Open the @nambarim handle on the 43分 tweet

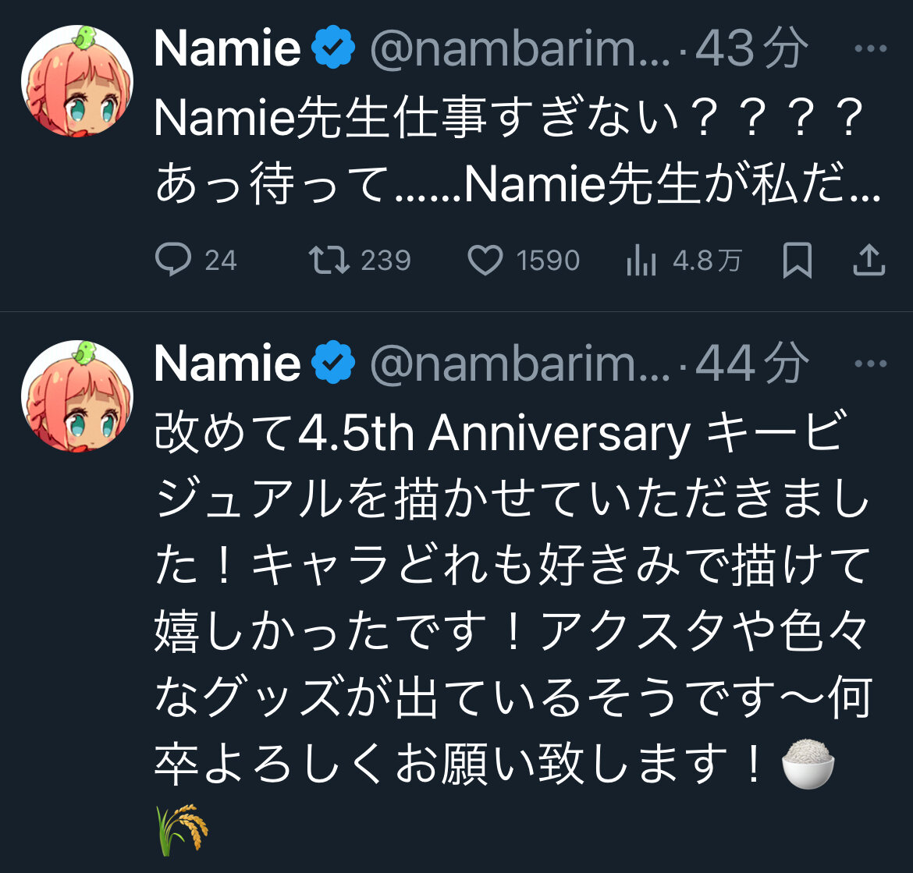(518, 49)
